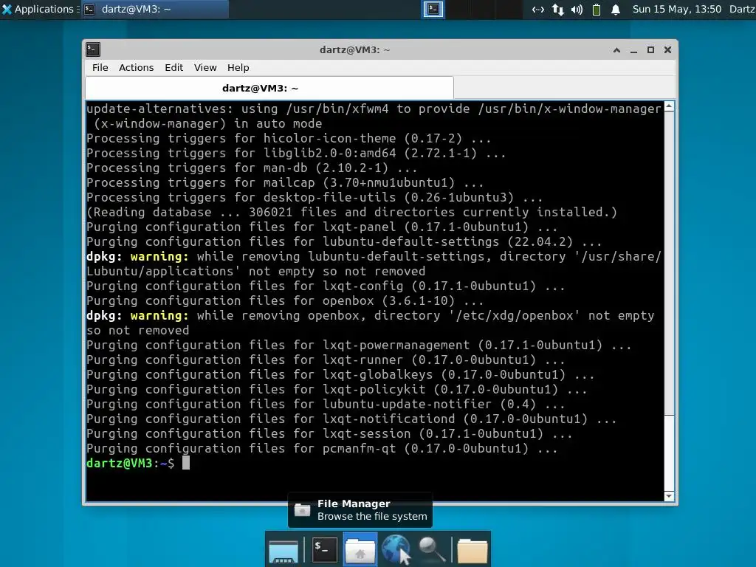Click the terminal scrollbar up arrow

coord(669,106)
